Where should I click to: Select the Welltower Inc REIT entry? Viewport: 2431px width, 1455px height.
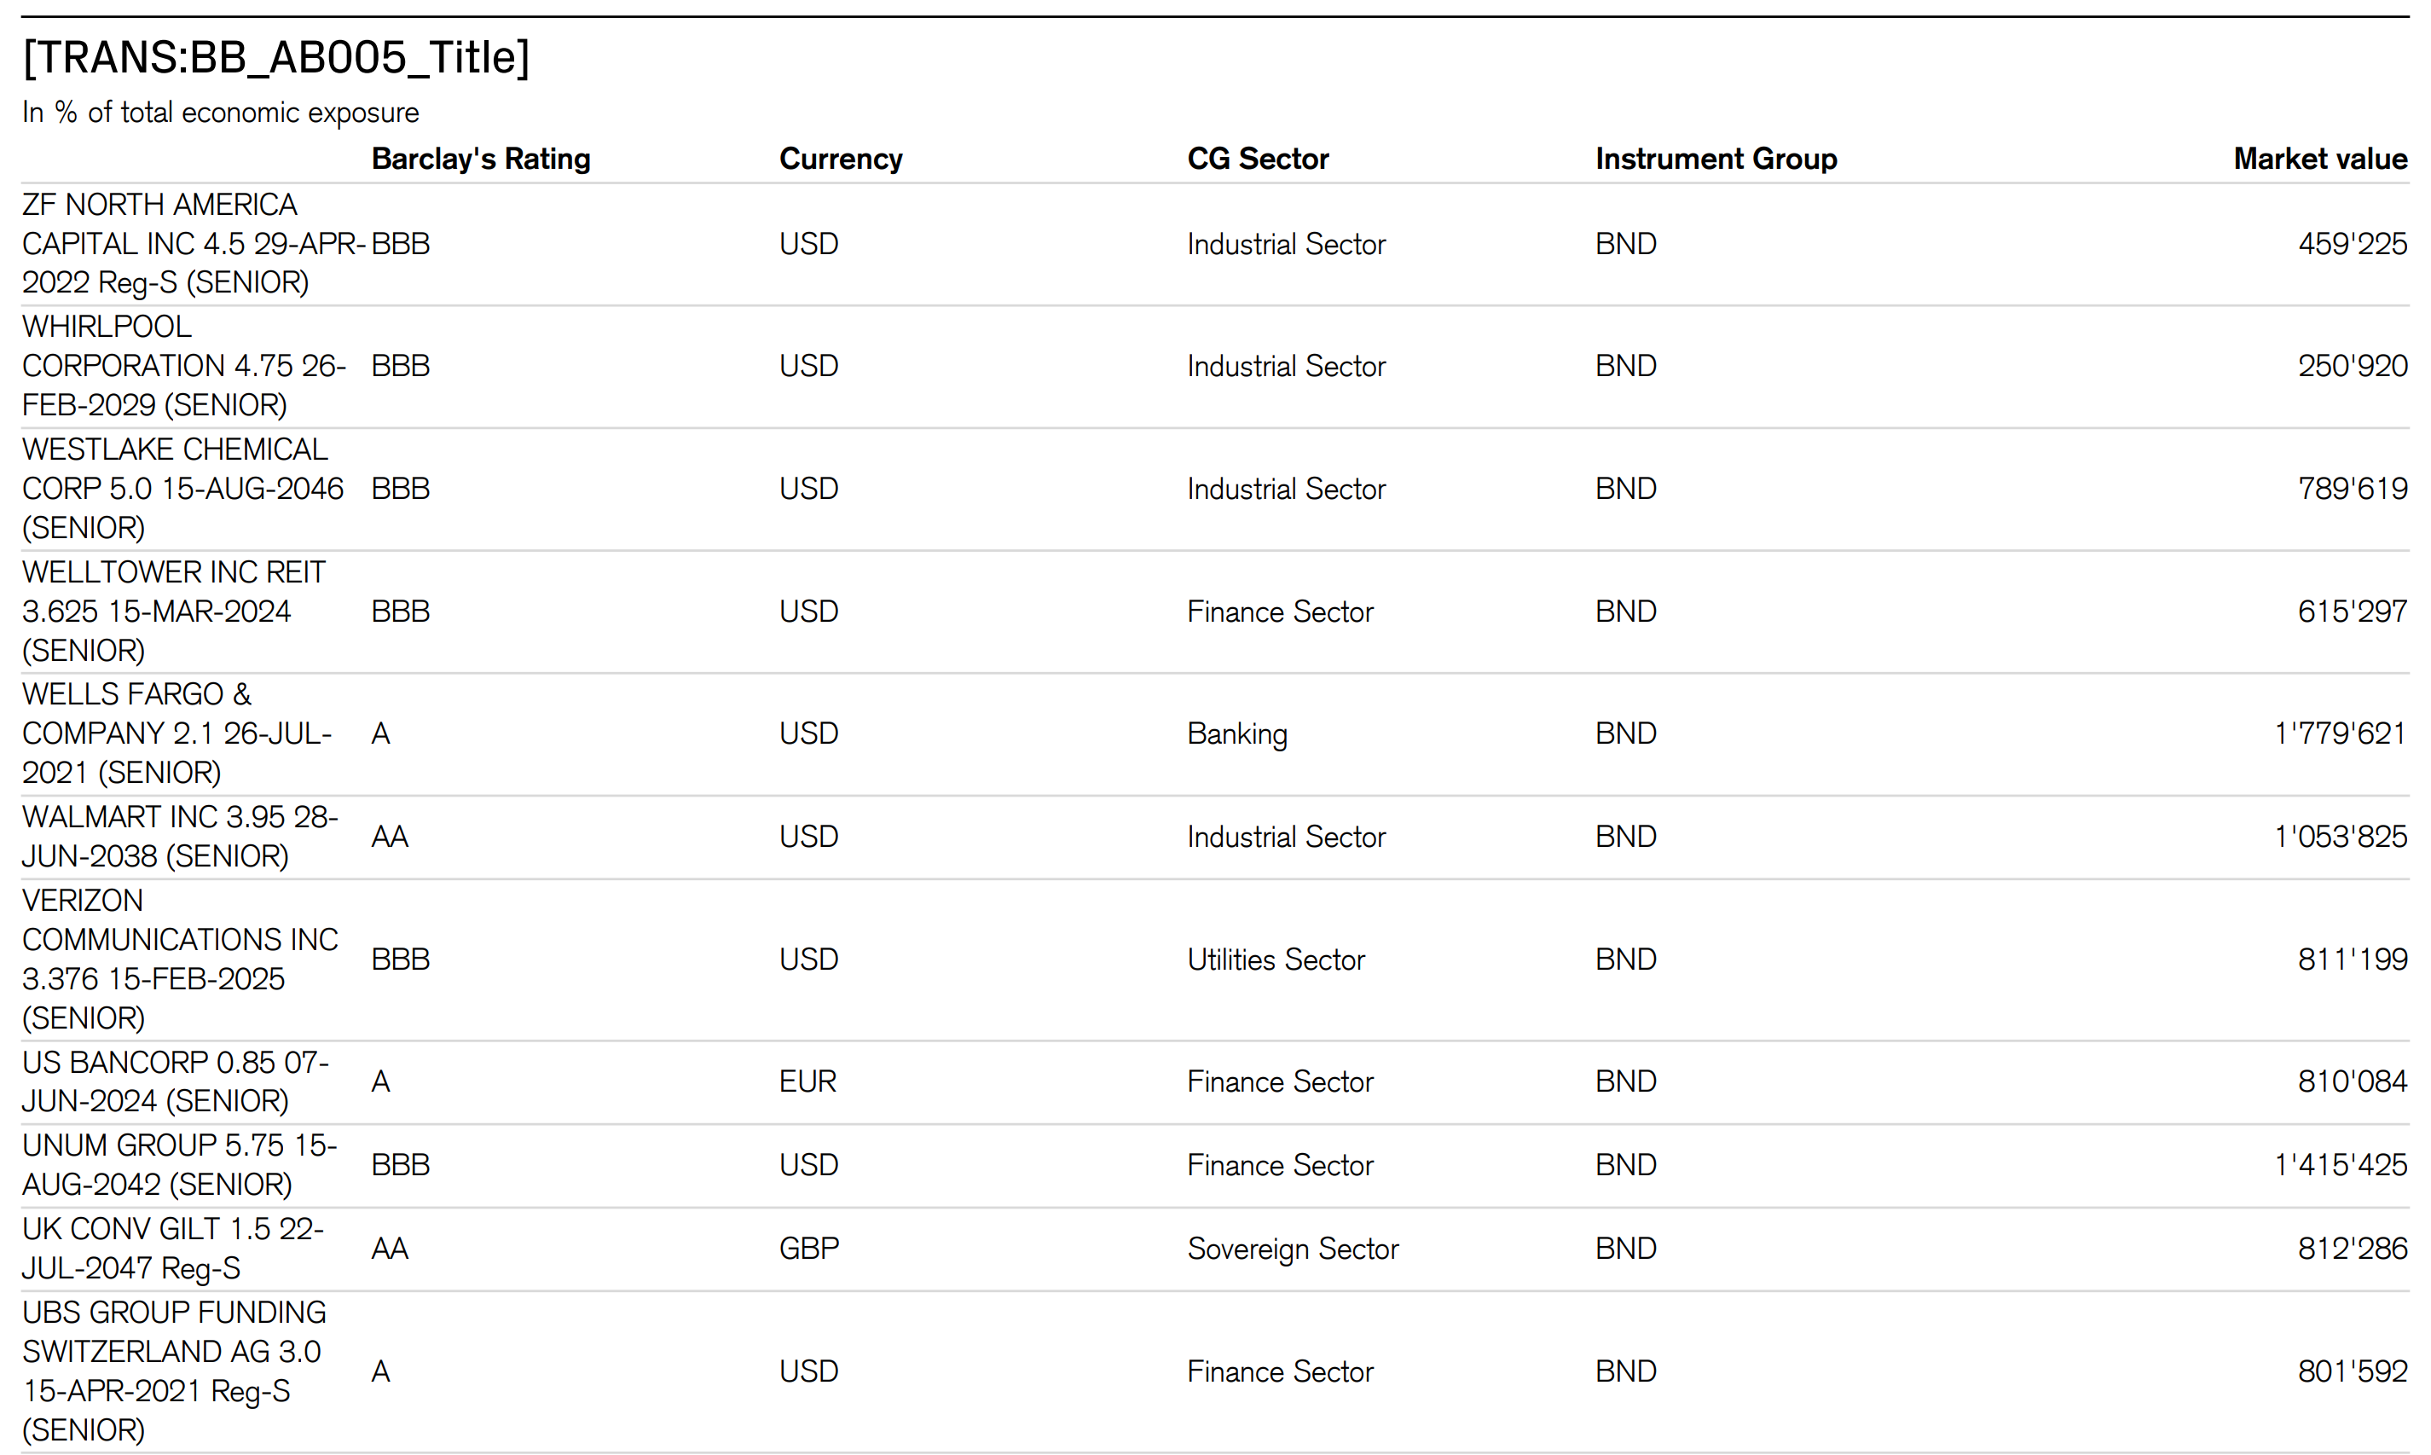click(173, 611)
